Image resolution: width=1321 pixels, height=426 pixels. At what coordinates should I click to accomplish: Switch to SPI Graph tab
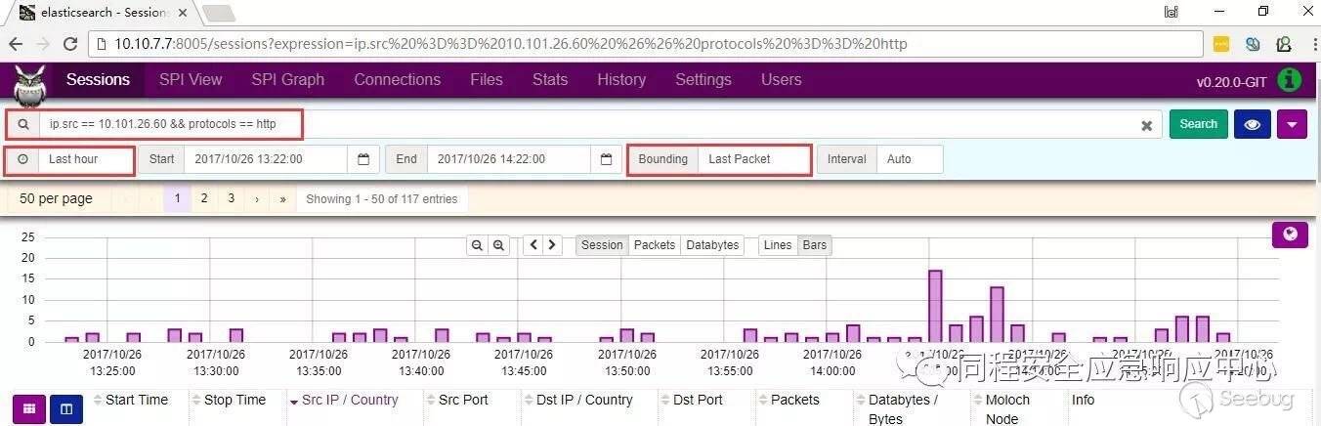(287, 80)
